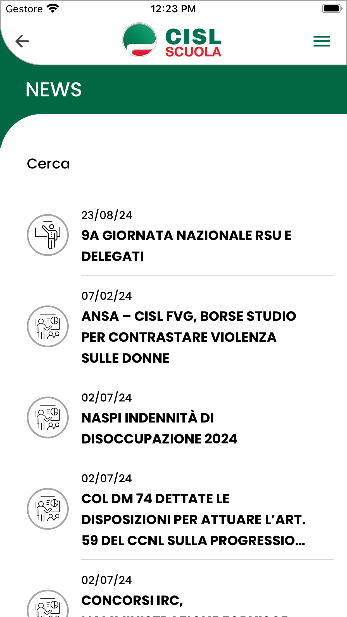Tap the CISL SCUOLA wordmark
This screenshot has width=347, height=617.
pos(193,42)
